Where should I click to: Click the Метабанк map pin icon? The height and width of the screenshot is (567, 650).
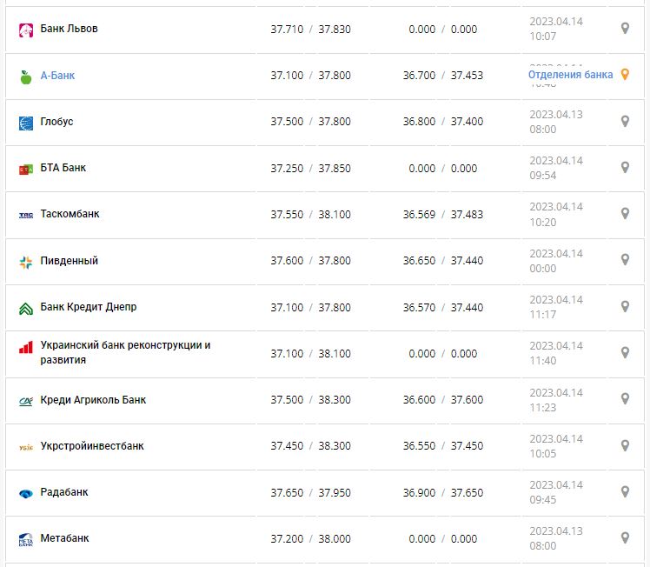pos(624,538)
